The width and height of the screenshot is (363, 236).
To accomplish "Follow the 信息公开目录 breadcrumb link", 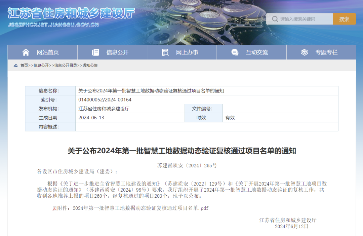I will [66, 66].
